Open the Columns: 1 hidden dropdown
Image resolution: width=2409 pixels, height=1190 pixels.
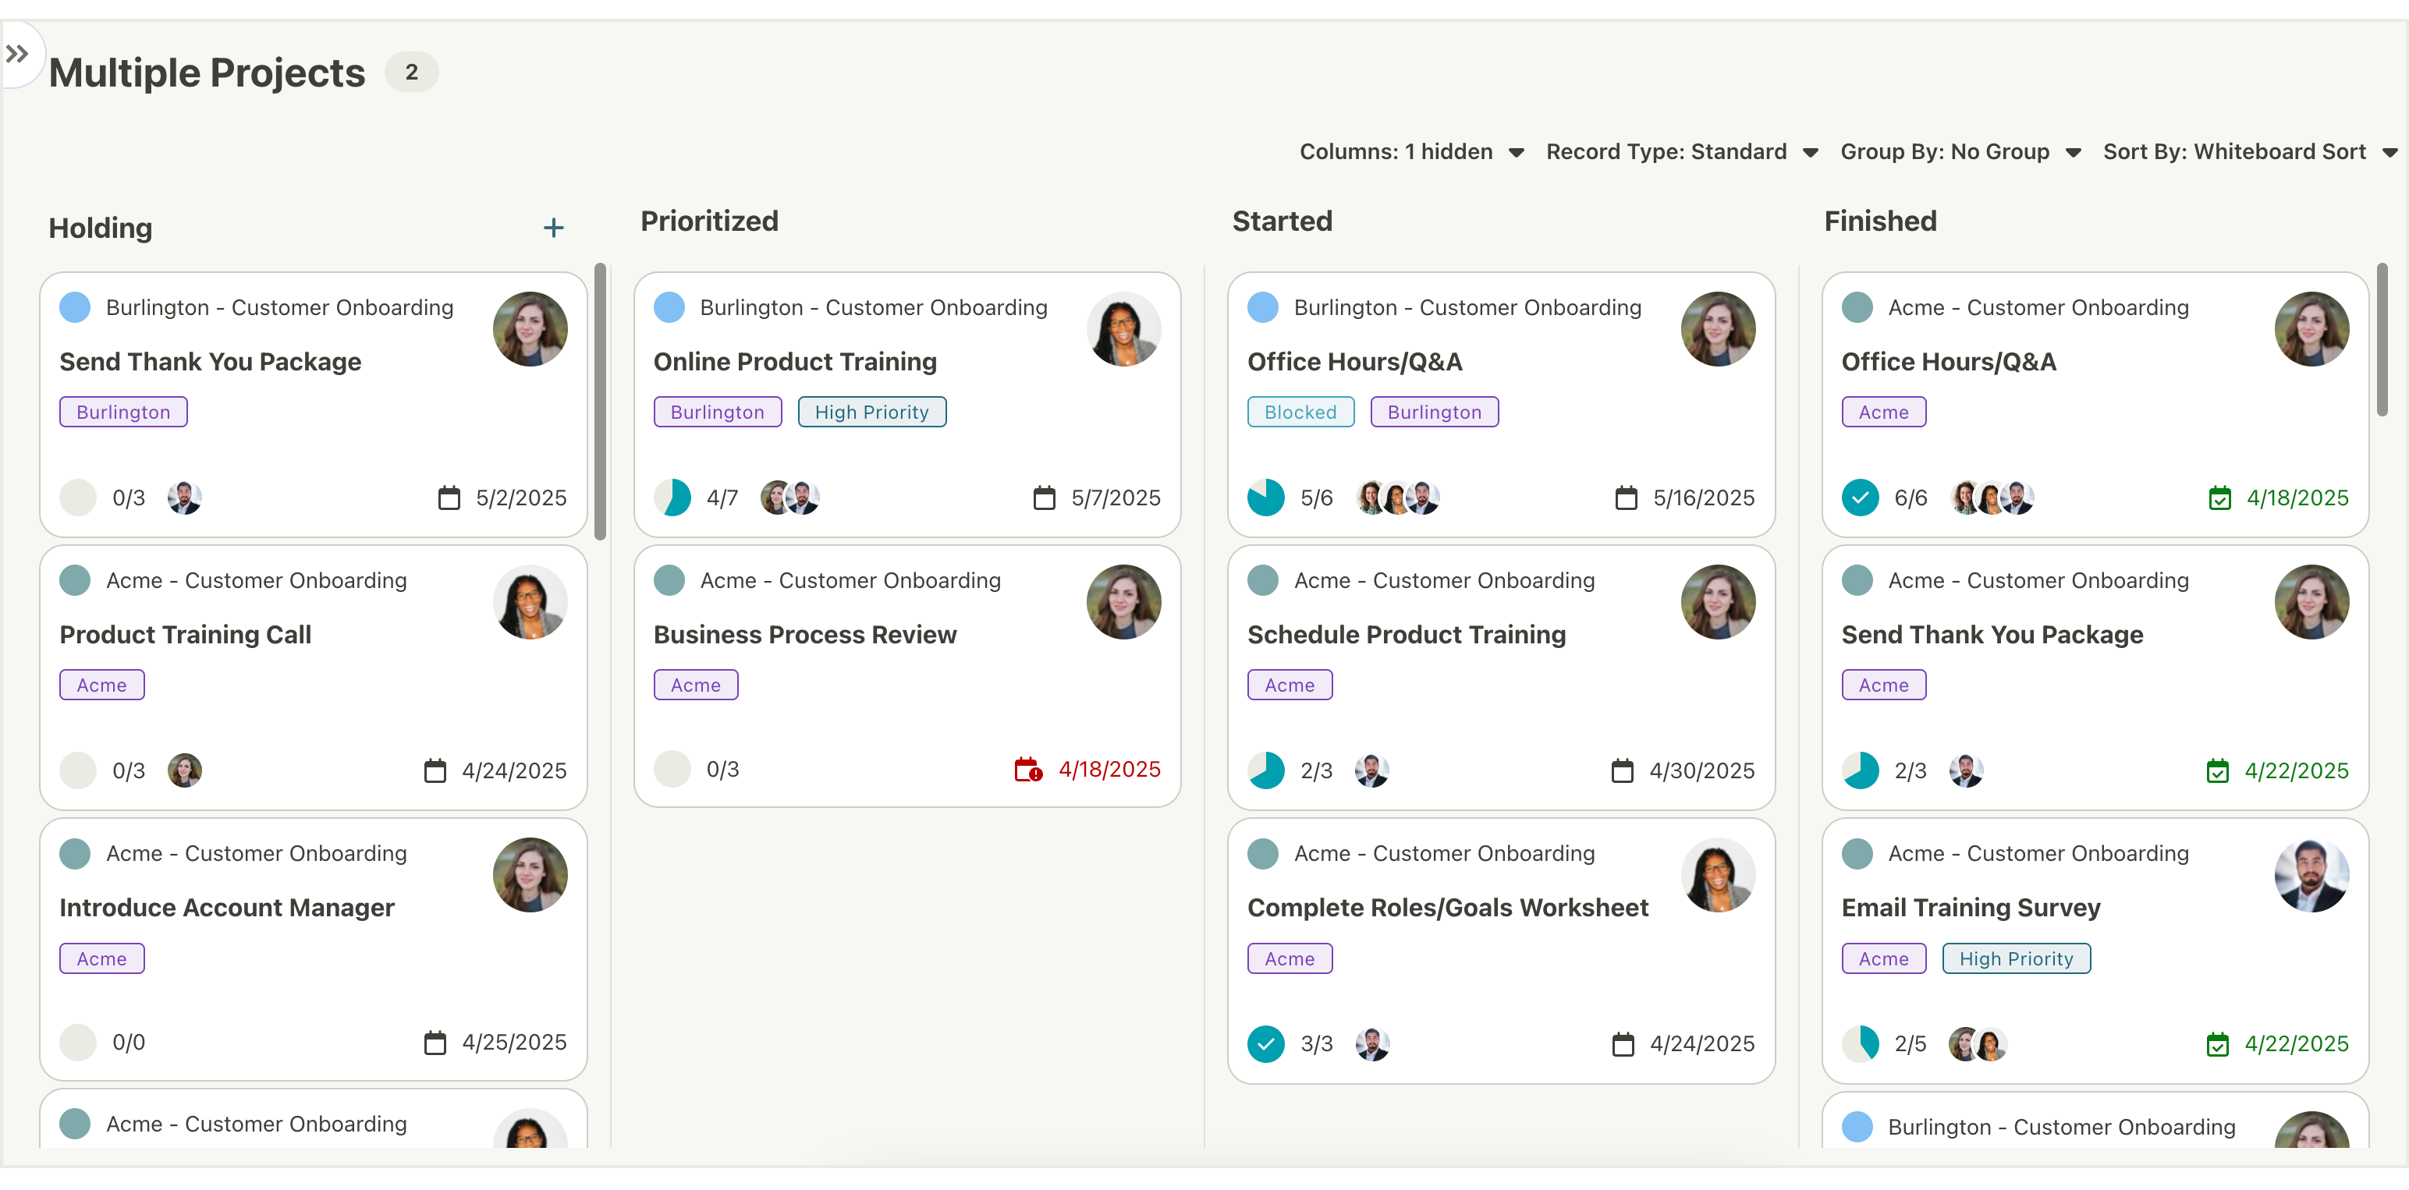1411,151
